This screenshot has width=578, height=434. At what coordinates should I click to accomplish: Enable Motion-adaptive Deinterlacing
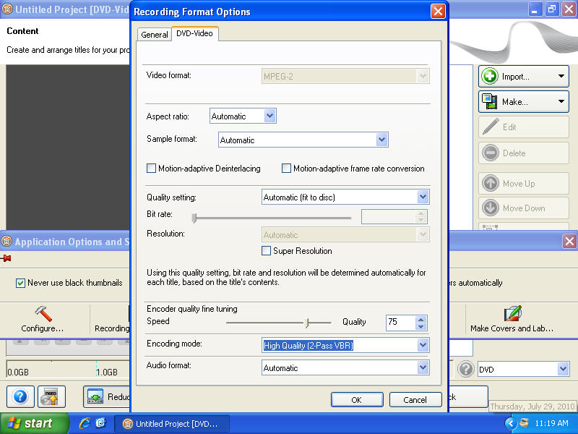151,169
